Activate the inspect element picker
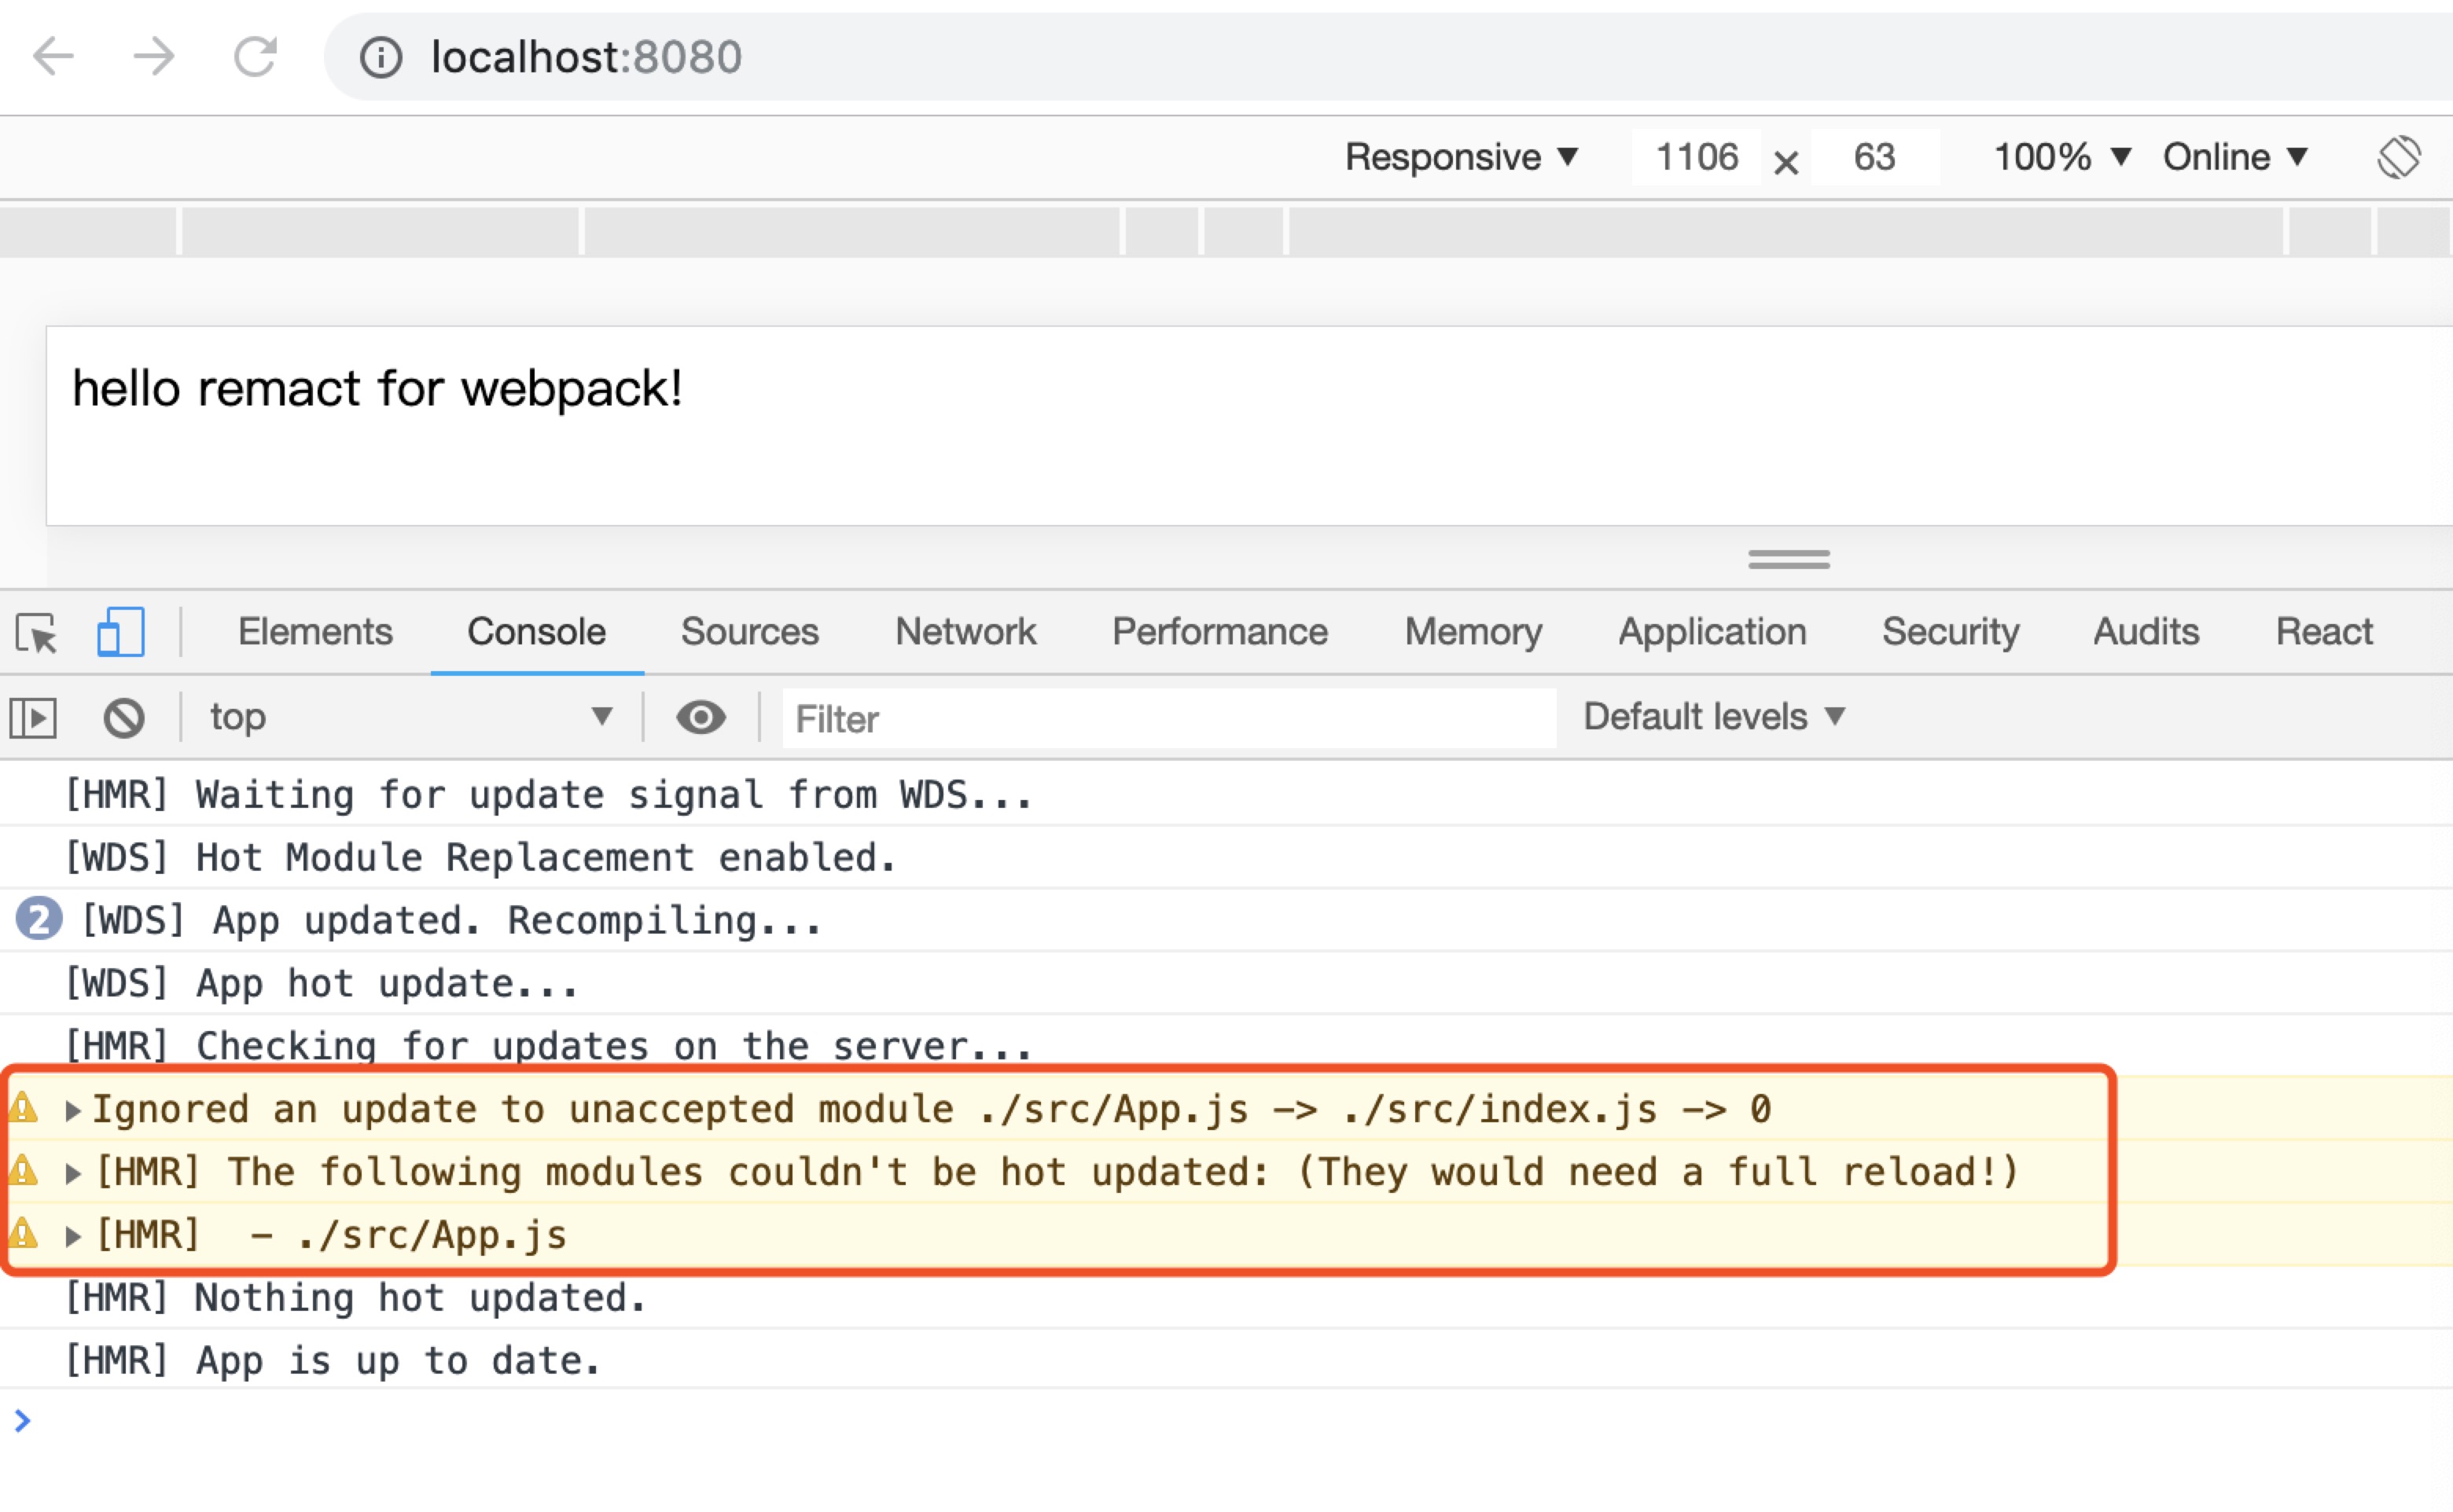2453x1512 pixels. [37, 633]
